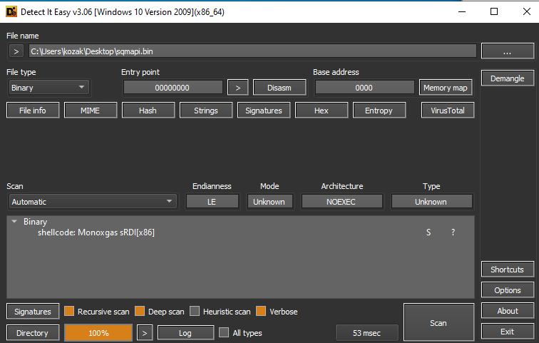
Task: Click the file name path field
Action: coord(252,51)
